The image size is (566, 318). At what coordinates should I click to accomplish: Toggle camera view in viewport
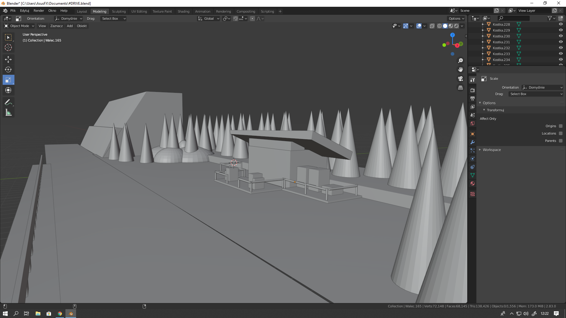(460, 79)
